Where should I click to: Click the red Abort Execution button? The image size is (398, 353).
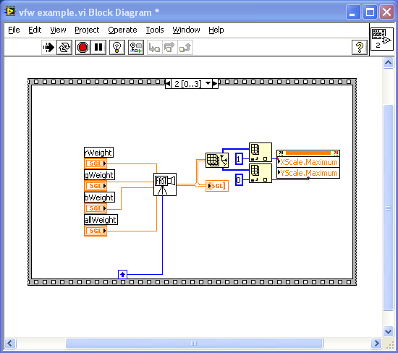82,48
